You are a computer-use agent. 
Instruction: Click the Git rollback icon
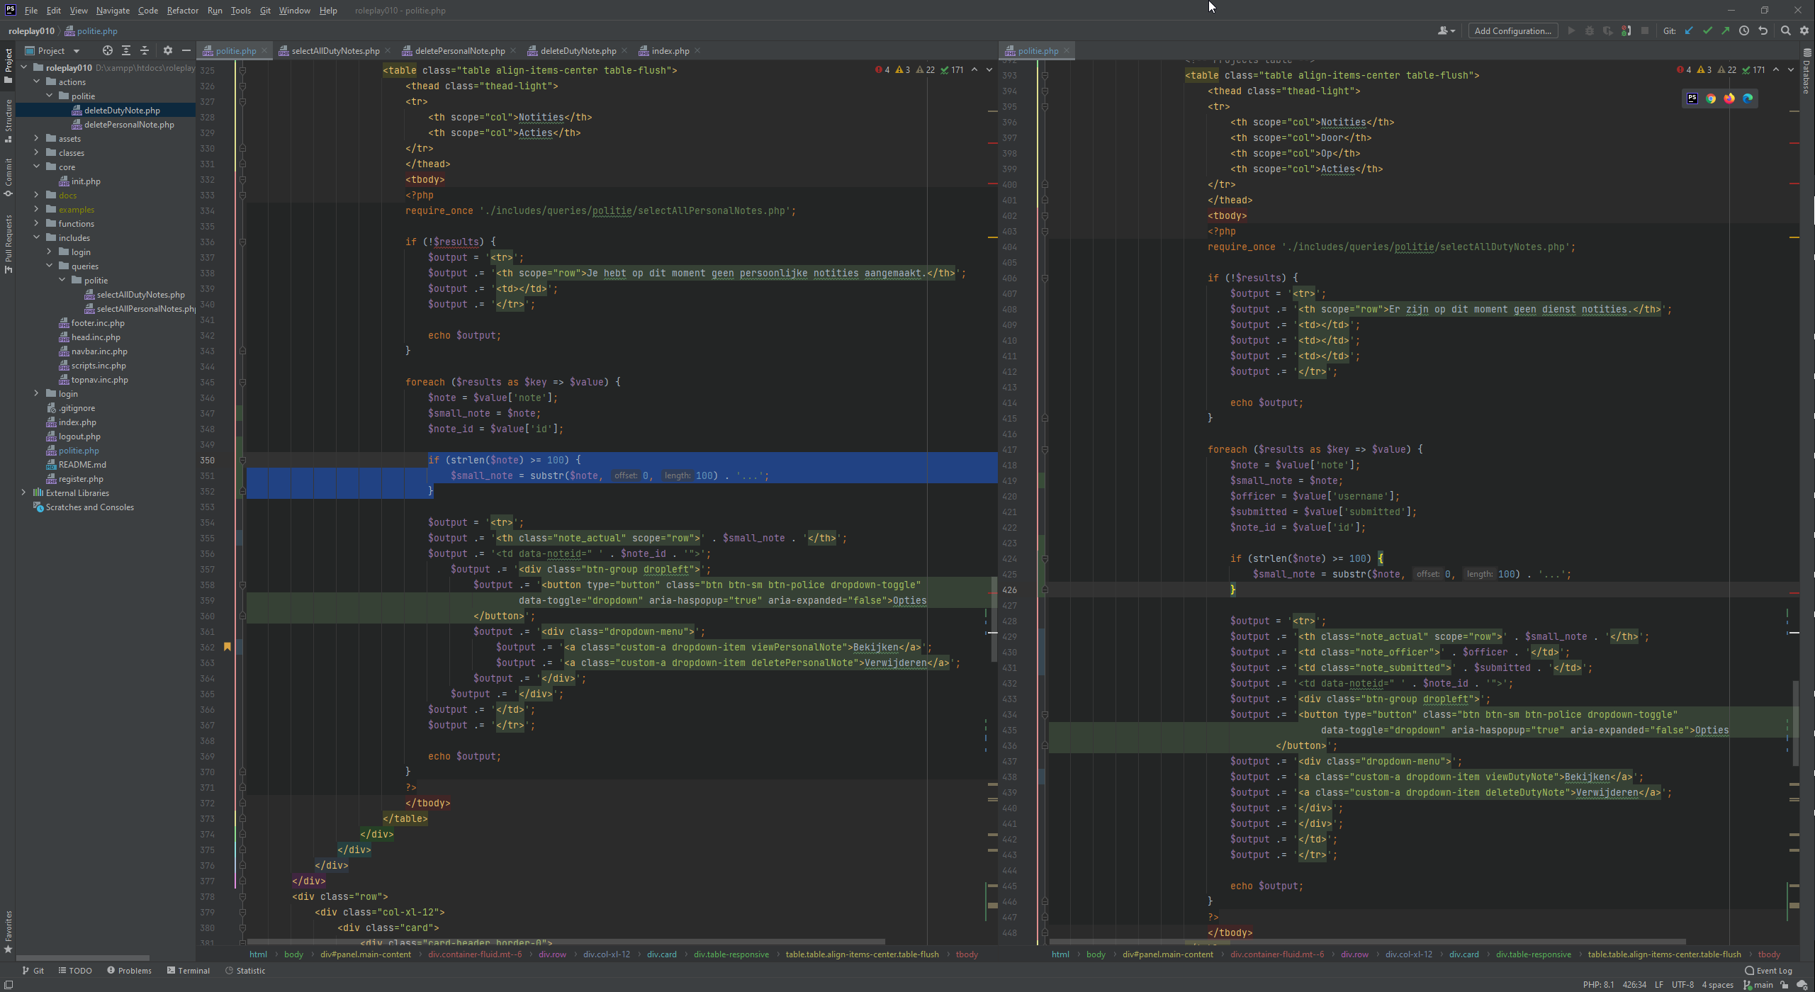pyautogui.click(x=1763, y=30)
